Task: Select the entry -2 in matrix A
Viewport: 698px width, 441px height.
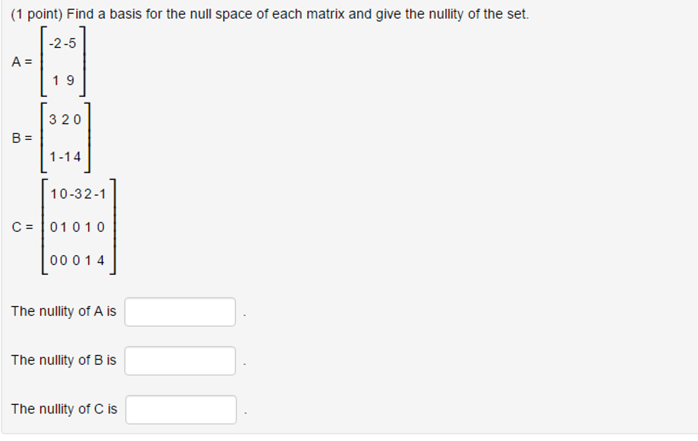Action: (x=55, y=44)
